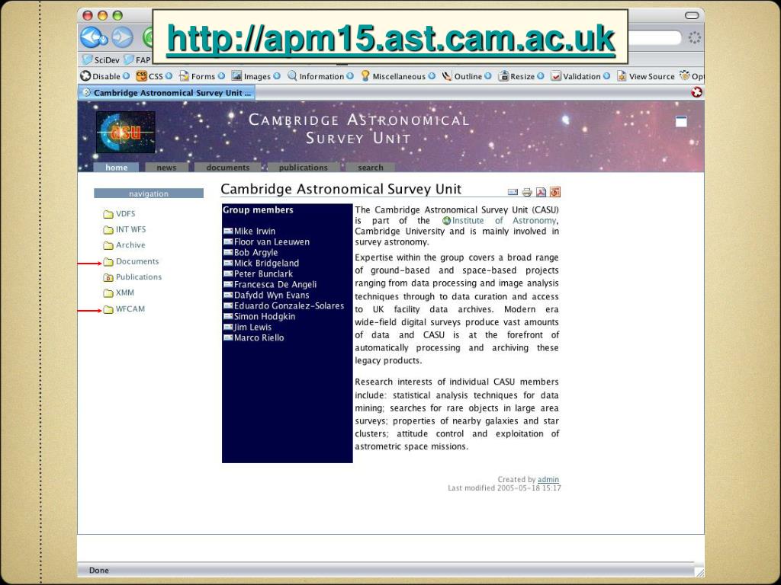Open the Miscellaneous menu in developer toolbar
This screenshot has width=781, height=585.
click(x=397, y=76)
